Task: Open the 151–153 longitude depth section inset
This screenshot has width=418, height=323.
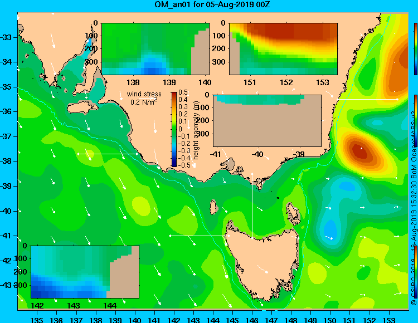Action: [283, 49]
